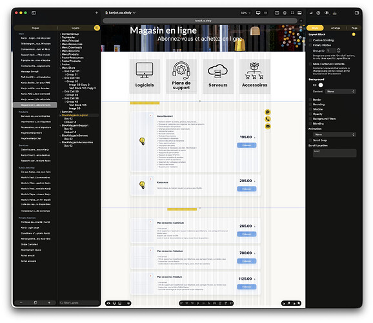Click the Group ID stepper arrows
This screenshot has height=323, width=373.
coord(339,50)
